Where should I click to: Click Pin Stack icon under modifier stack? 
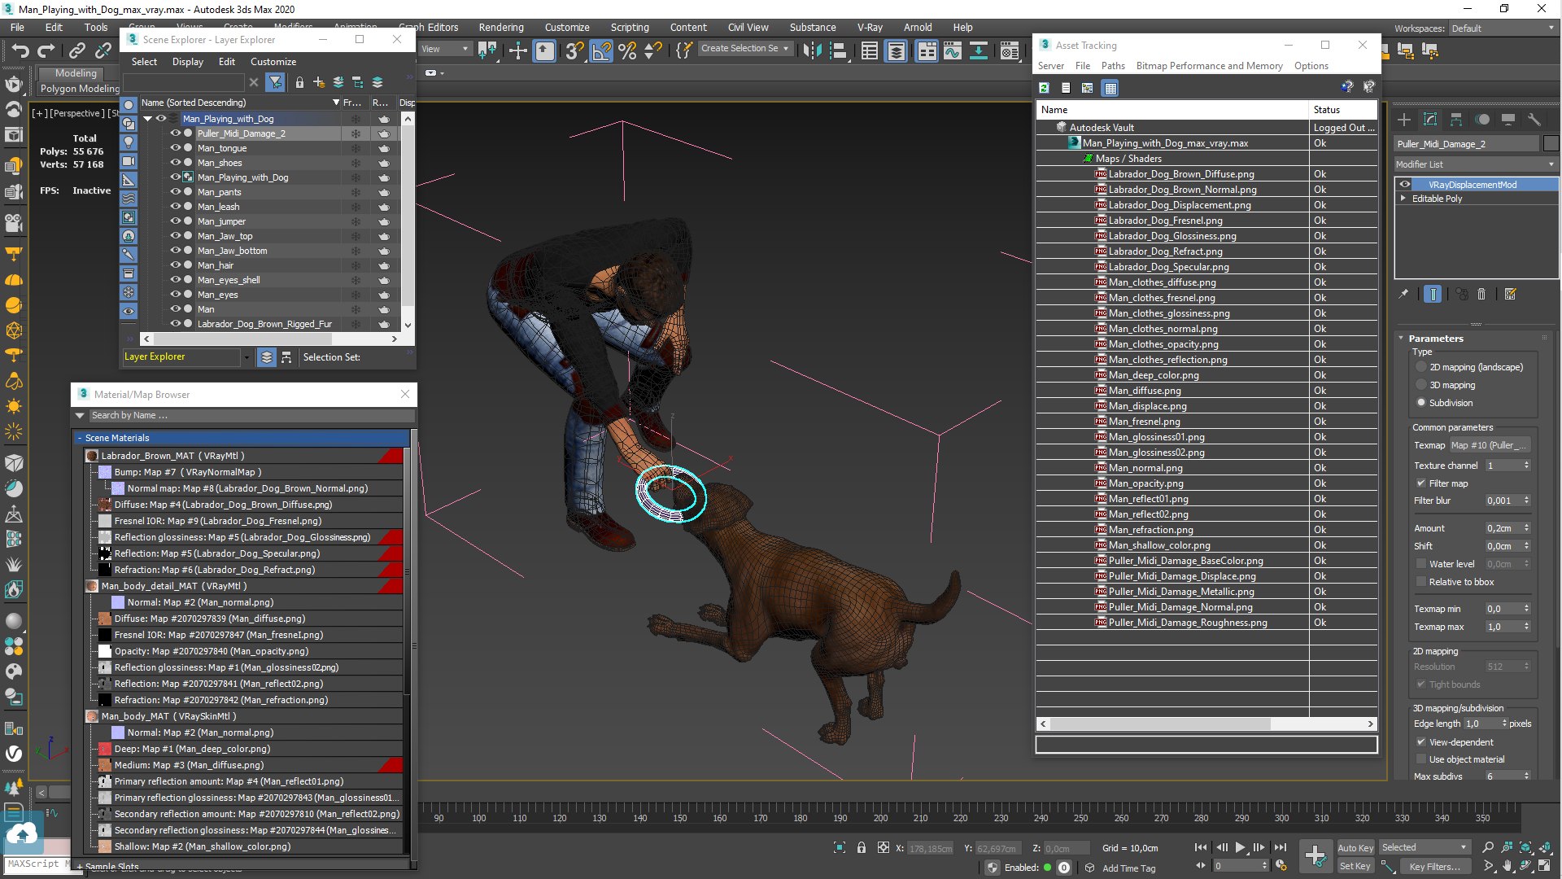[1403, 295]
